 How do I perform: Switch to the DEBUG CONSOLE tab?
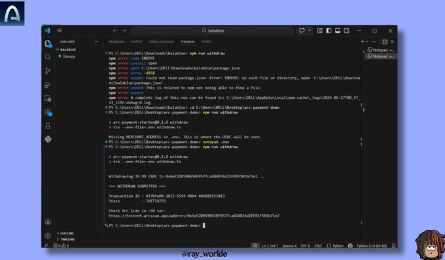point(161,42)
